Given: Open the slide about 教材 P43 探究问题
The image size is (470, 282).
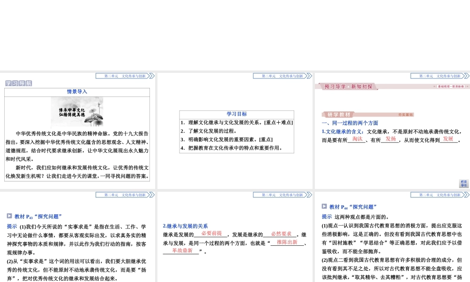Looking at the screenshot, I should pyautogui.click(x=78, y=237).
